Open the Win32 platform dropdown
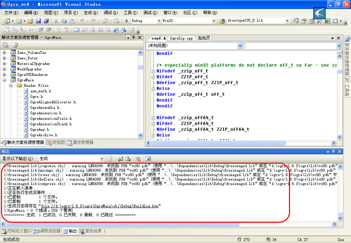This screenshot has width=351, height=243. 214,21
